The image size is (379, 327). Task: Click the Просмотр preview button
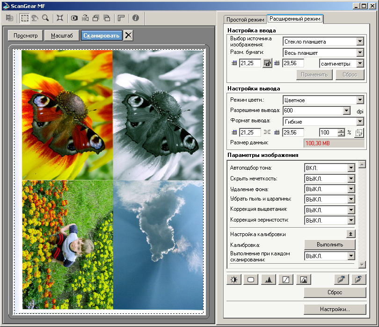coord(25,36)
